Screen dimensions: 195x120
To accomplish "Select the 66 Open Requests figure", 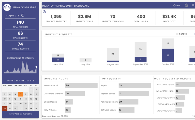I will coord(20,33).
